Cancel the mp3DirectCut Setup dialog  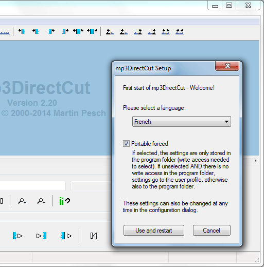212,231
